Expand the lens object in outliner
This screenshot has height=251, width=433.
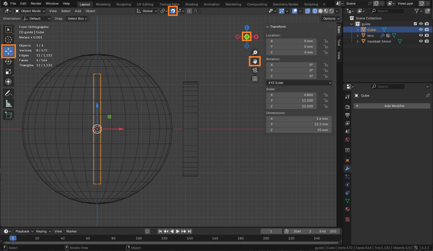[358, 36]
